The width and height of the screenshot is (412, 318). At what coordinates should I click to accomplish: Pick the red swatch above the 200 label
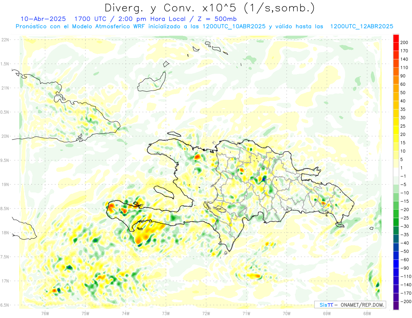[x=396, y=38]
